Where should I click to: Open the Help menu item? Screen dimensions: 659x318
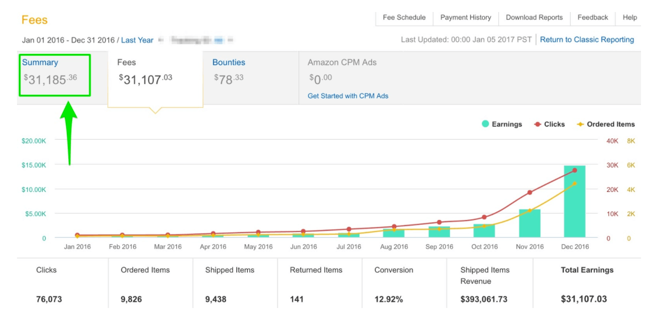[629, 17]
